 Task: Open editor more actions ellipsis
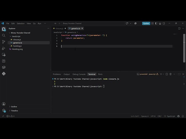pyautogui.click(x=183, y=28)
